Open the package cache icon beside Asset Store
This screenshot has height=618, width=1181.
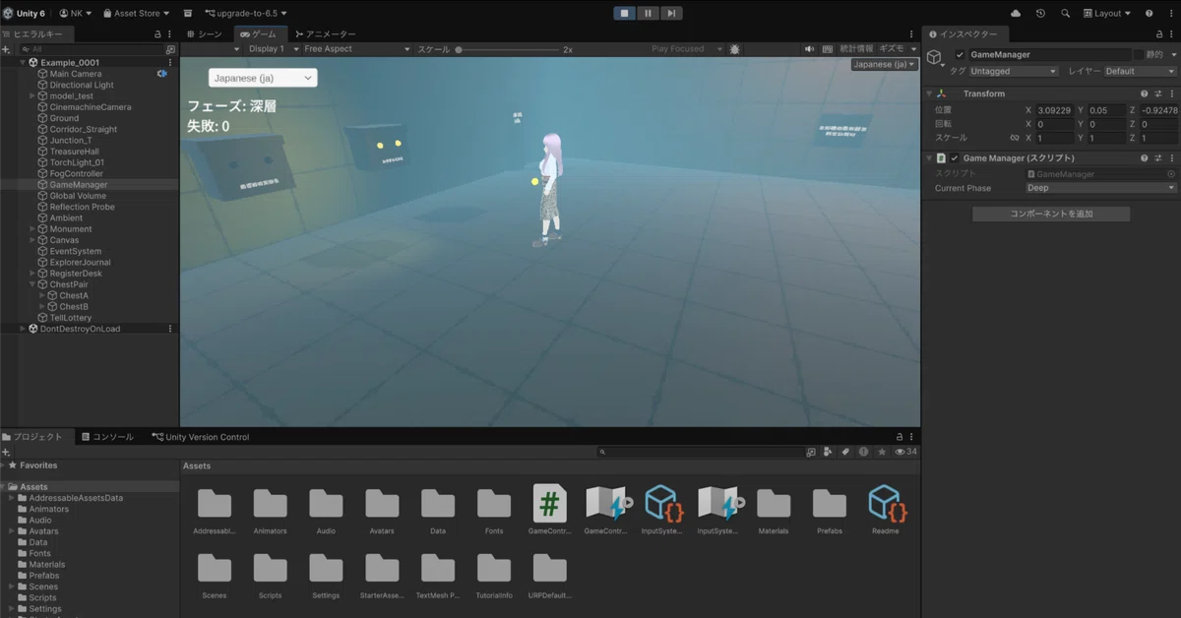click(188, 13)
